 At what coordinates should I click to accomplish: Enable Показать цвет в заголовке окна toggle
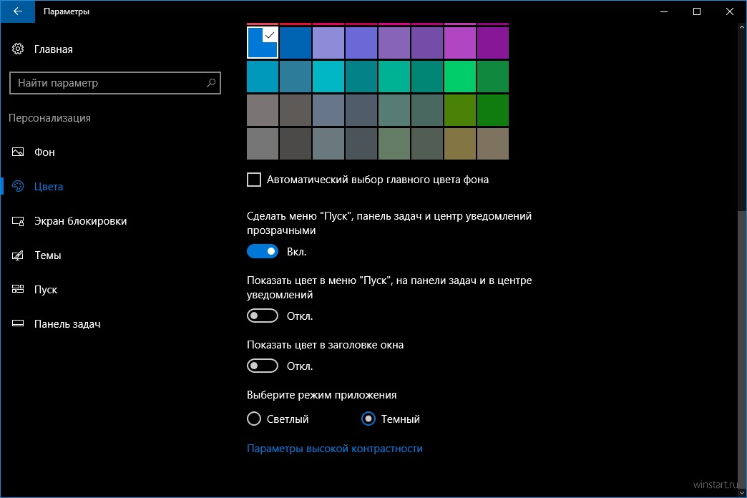pyautogui.click(x=263, y=366)
